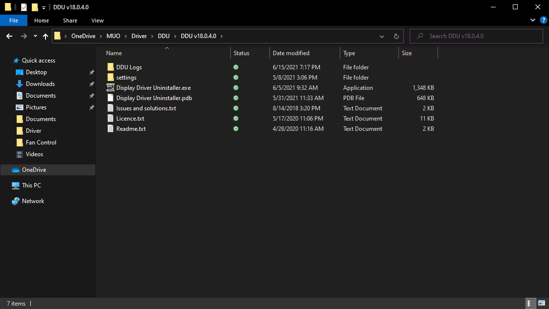The image size is (549, 309).
Task: Navigate to Driver via the breadcrumb
Action: pyautogui.click(x=138, y=36)
